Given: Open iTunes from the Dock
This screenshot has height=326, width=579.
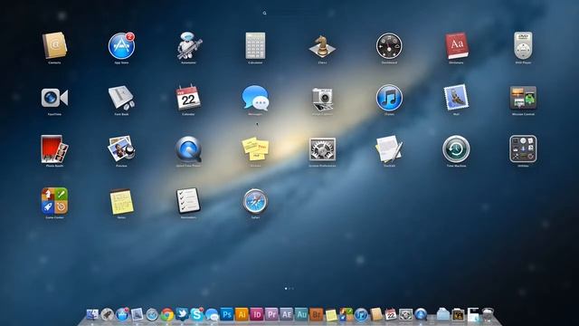Looking at the screenshot, I should coord(361,315).
